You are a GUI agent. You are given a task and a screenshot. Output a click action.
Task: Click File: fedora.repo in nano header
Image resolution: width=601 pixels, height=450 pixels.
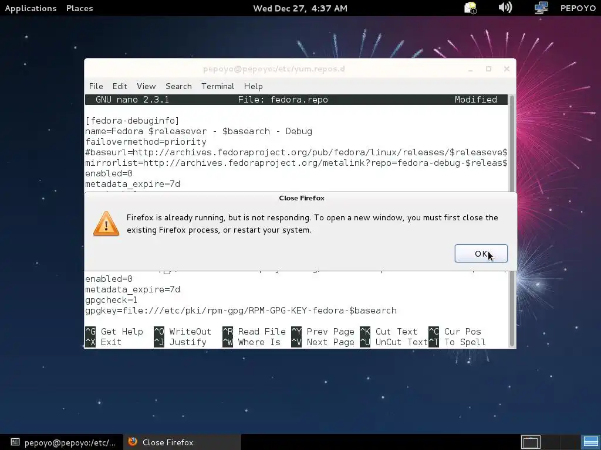(x=283, y=100)
